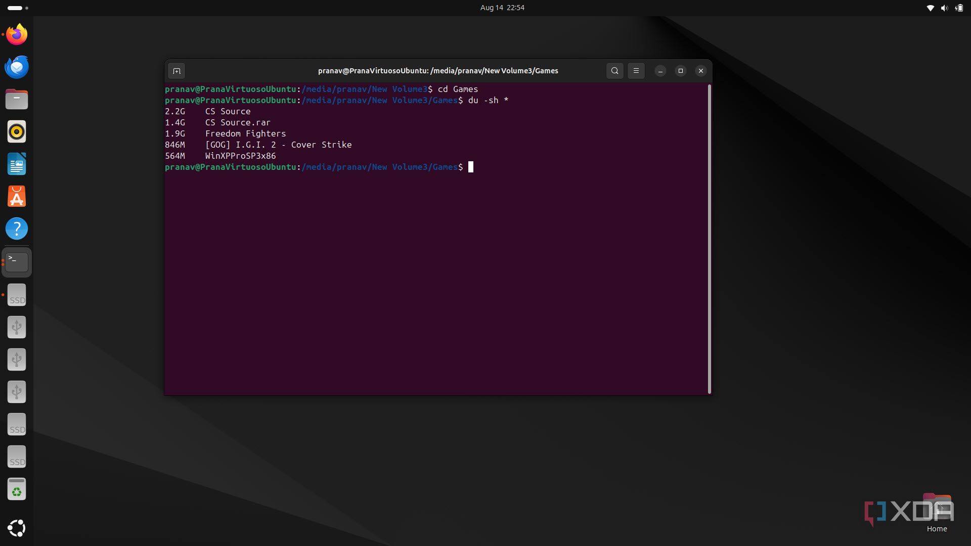Screen dimensions: 971x546
Task: Open the second USB drive in the dock
Action: (17, 359)
